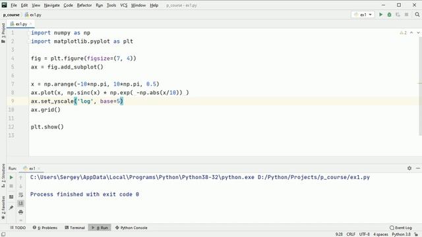
Task: Change the 4 spaces indent setting
Action: pos(380,234)
